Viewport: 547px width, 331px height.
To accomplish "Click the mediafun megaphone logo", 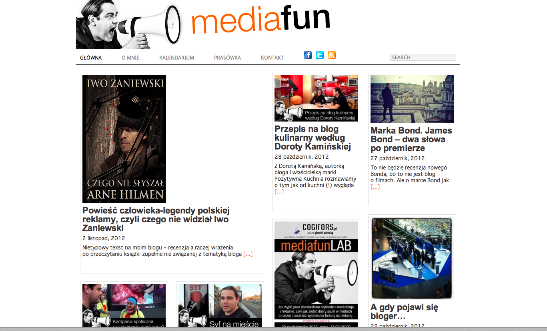I will [202, 24].
